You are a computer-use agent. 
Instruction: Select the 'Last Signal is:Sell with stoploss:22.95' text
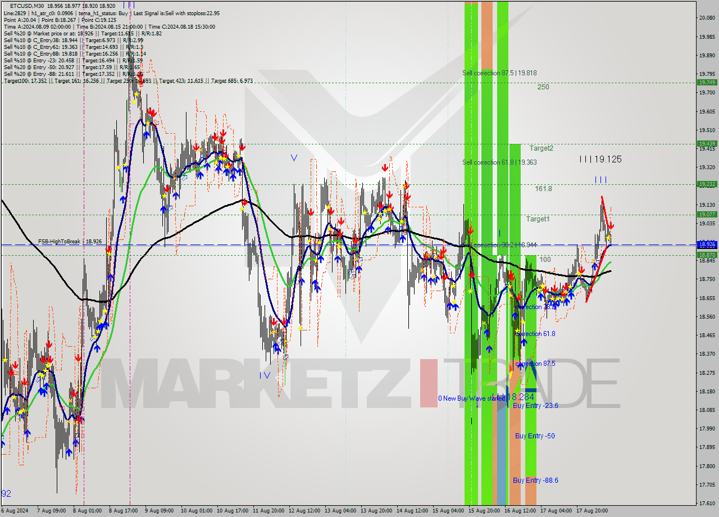point(177,13)
